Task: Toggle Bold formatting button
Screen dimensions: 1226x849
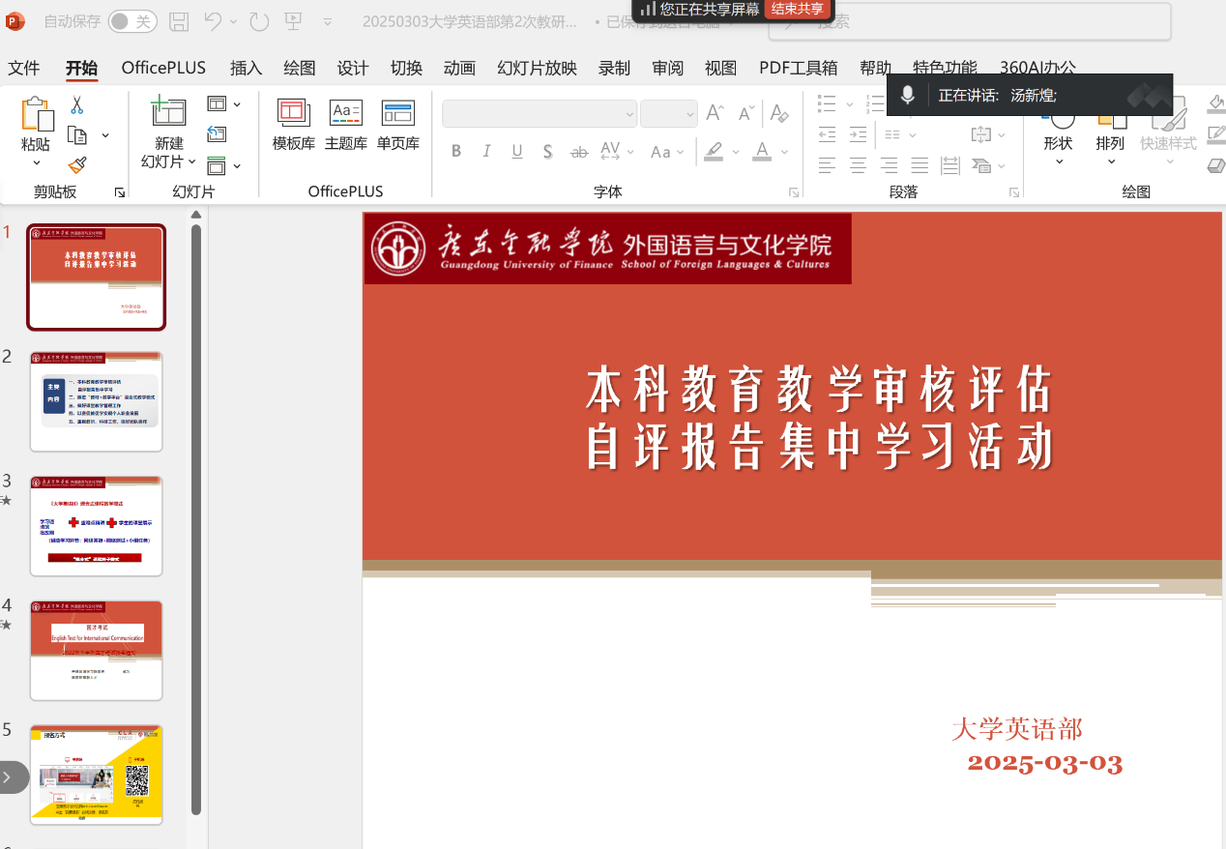Action: 456,151
